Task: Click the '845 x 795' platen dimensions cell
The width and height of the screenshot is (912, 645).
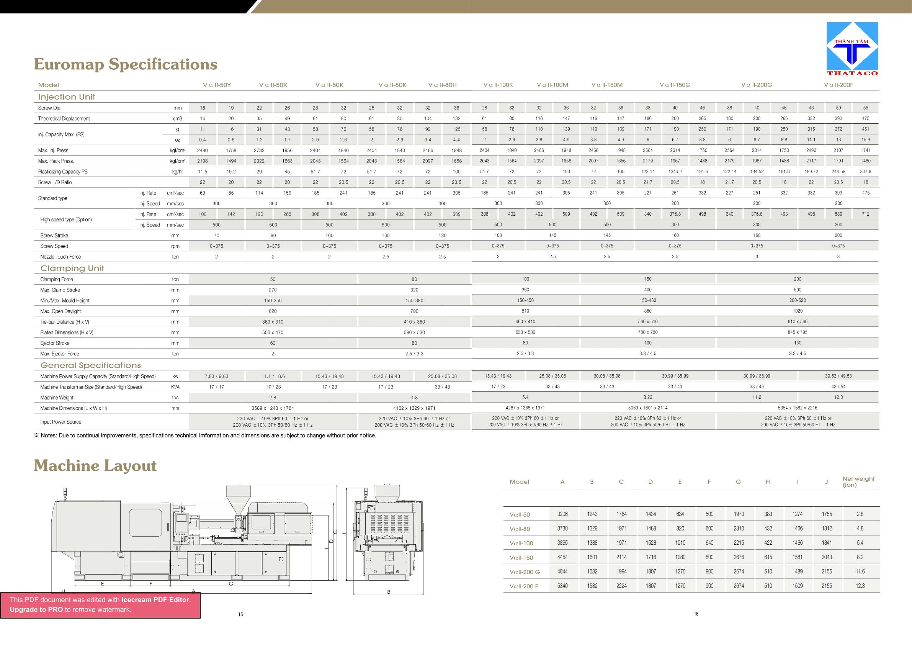Action: click(x=797, y=332)
